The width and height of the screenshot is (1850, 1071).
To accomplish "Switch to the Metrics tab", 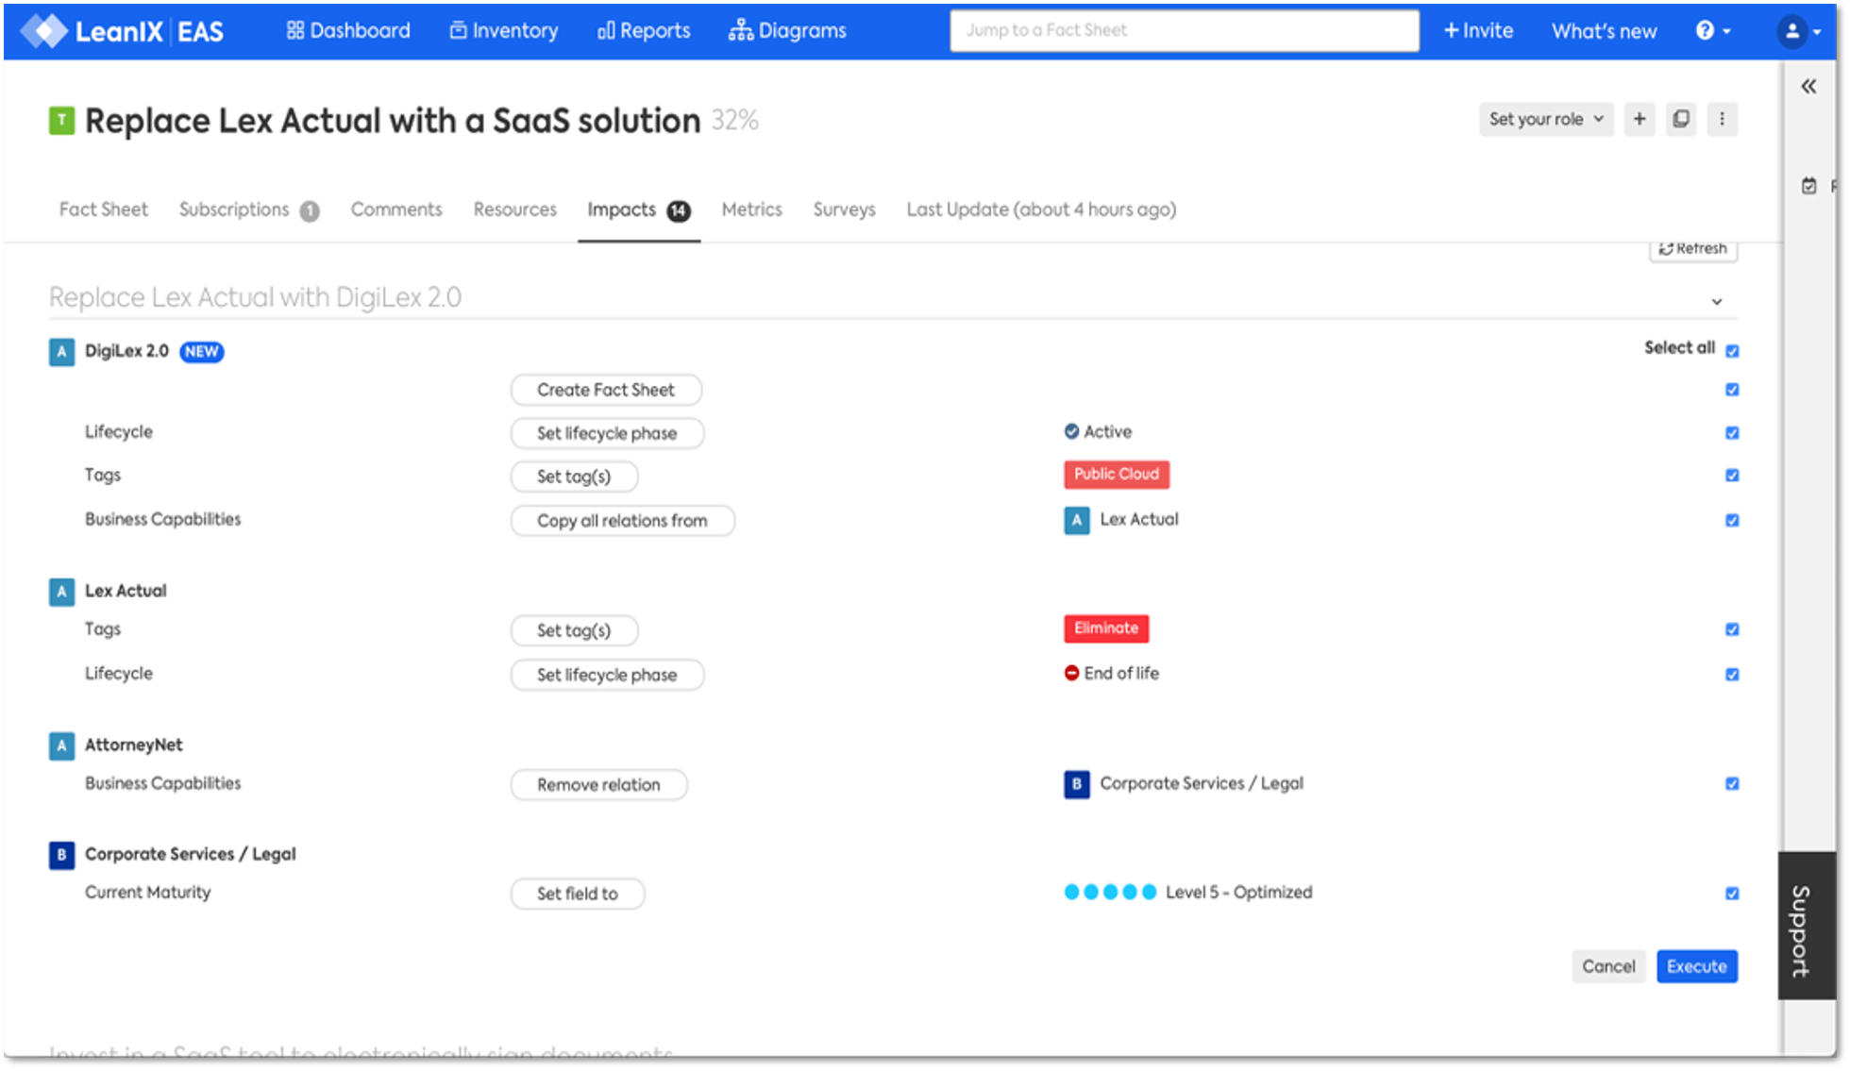I will tap(751, 209).
